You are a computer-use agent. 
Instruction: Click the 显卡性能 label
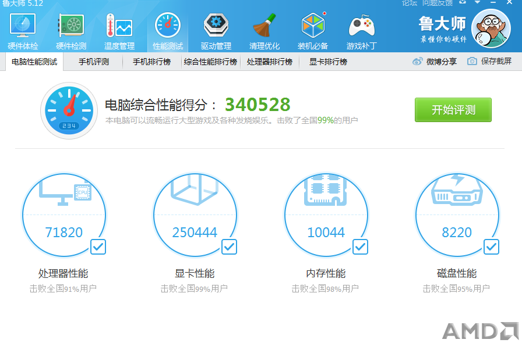pyautogui.click(x=195, y=274)
